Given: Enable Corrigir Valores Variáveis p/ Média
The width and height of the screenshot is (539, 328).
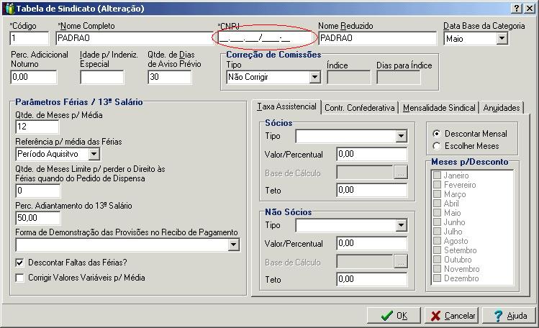Looking at the screenshot, I should coord(19,278).
